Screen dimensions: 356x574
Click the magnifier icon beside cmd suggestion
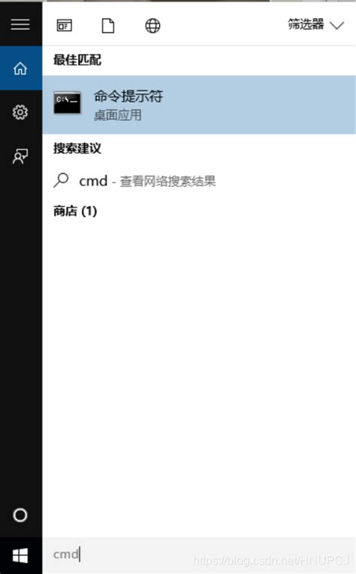tap(61, 180)
